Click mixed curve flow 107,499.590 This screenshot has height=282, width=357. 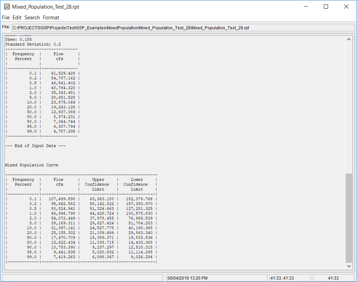point(62,199)
